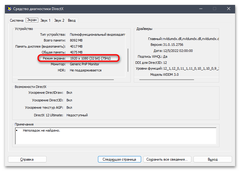Image resolution: width=240 pixels, height=171 pixels.
Task: Click the DDI для Direct3D: 12 entry
Action: (151, 63)
